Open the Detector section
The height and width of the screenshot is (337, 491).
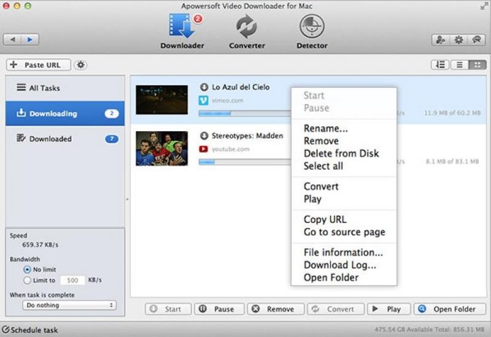point(312,31)
